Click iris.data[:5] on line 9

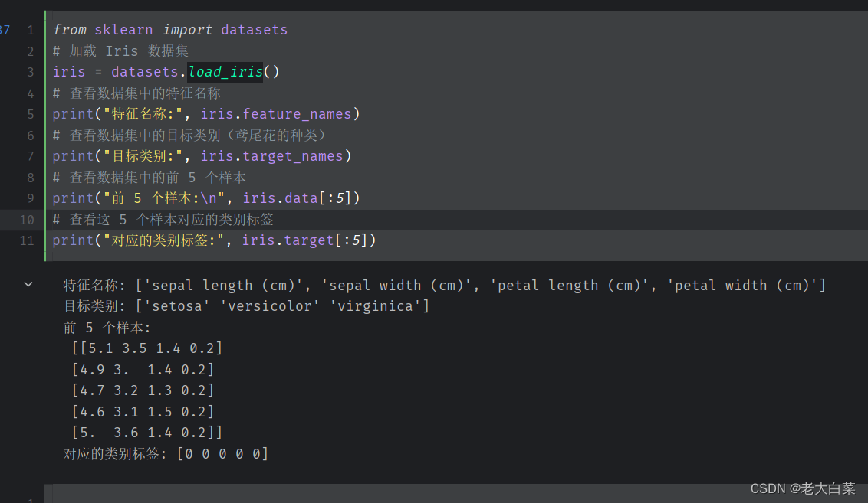(297, 198)
